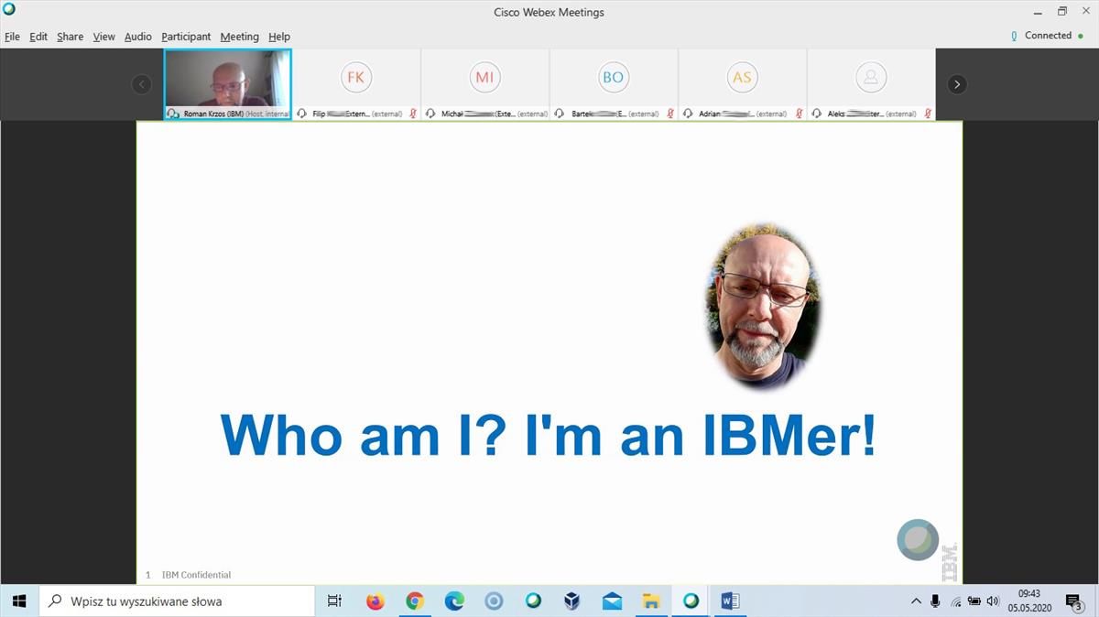Open Microsoft Word from the taskbar
Screen dimensions: 1099x617
(x=730, y=601)
